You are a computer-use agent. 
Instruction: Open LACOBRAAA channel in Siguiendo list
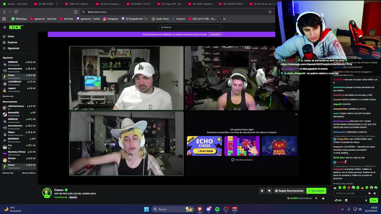19,83
